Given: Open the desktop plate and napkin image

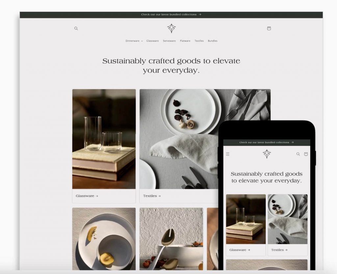Looking at the screenshot, I should click(179, 139).
